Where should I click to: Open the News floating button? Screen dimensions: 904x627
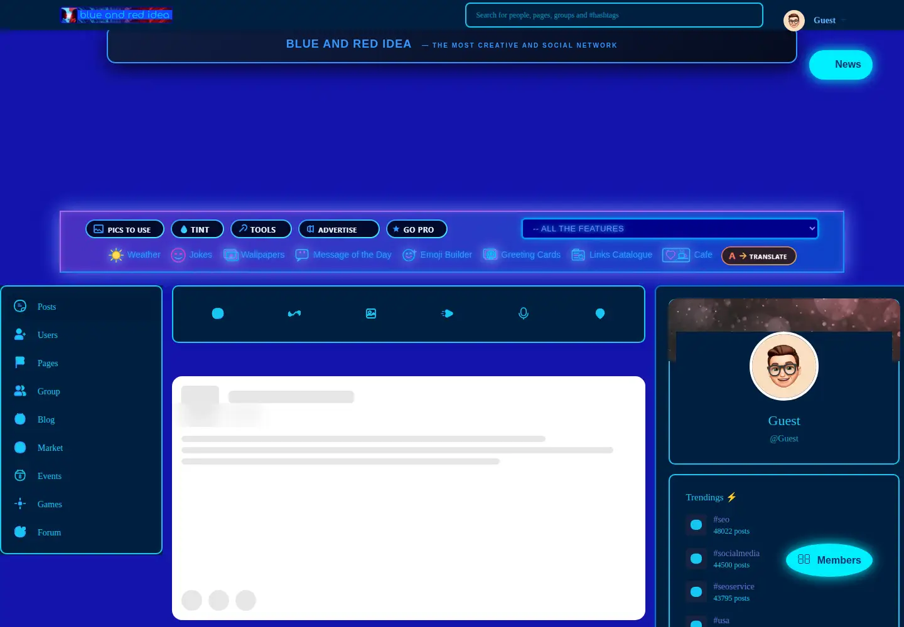click(841, 65)
